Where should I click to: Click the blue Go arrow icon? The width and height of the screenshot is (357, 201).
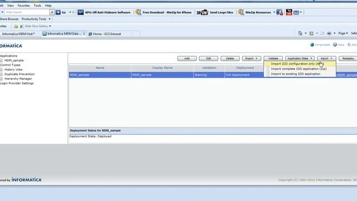[58, 12]
